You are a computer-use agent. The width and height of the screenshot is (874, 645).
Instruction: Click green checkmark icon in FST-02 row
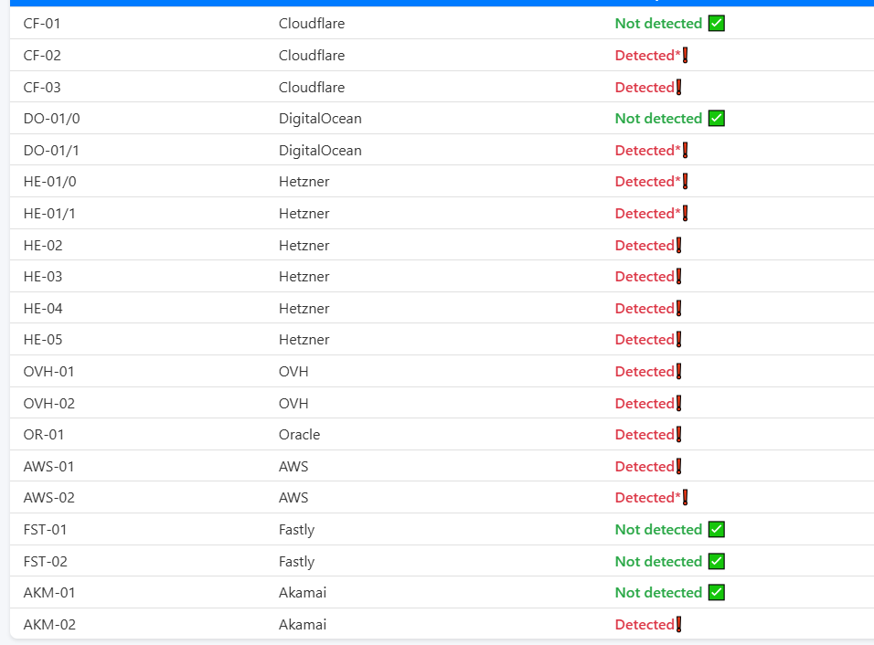(717, 562)
